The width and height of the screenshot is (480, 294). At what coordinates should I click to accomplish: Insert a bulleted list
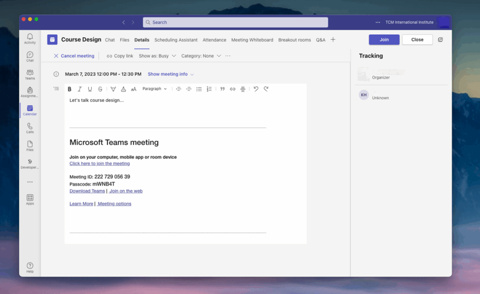pos(199,89)
